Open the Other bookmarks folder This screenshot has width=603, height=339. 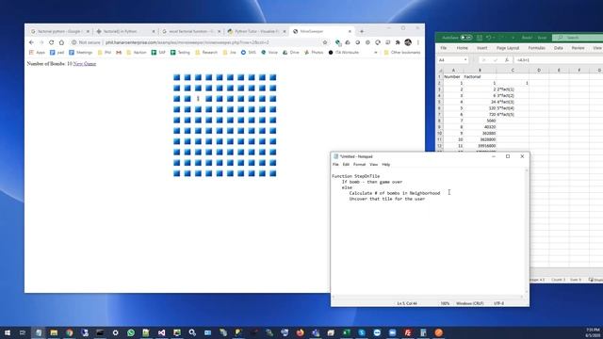pos(402,53)
